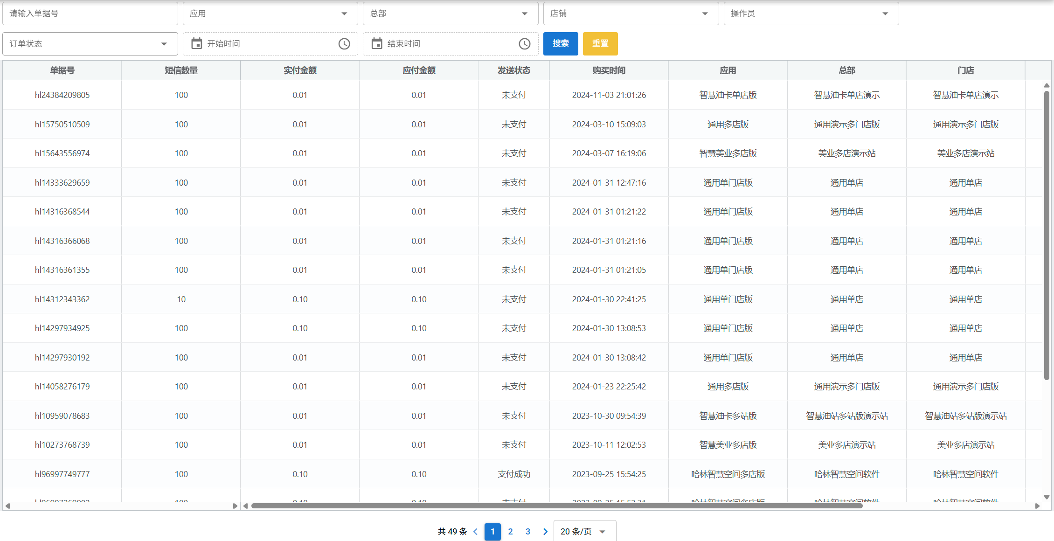This screenshot has height=541, width=1054.
Task: Click the vertical scrollbar thumb
Action: 1047,235
